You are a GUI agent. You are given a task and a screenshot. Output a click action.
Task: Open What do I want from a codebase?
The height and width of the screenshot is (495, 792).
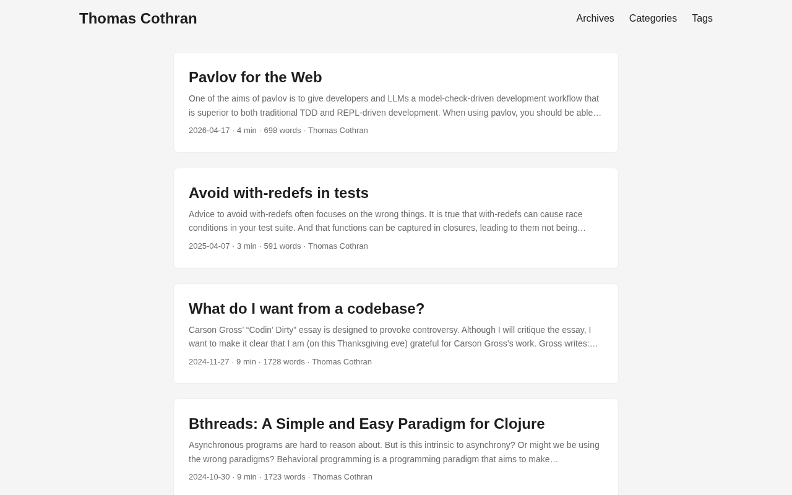tap(307, 309)
